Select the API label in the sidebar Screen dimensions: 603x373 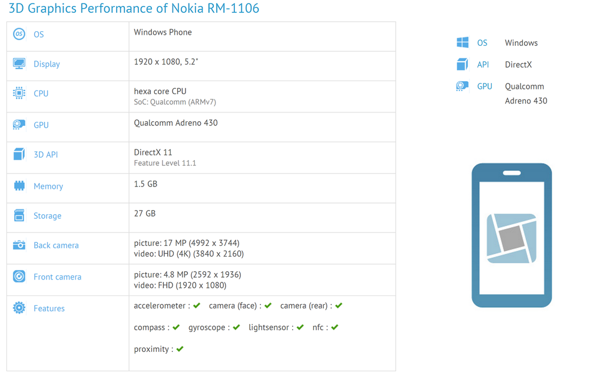click(483, 65)
